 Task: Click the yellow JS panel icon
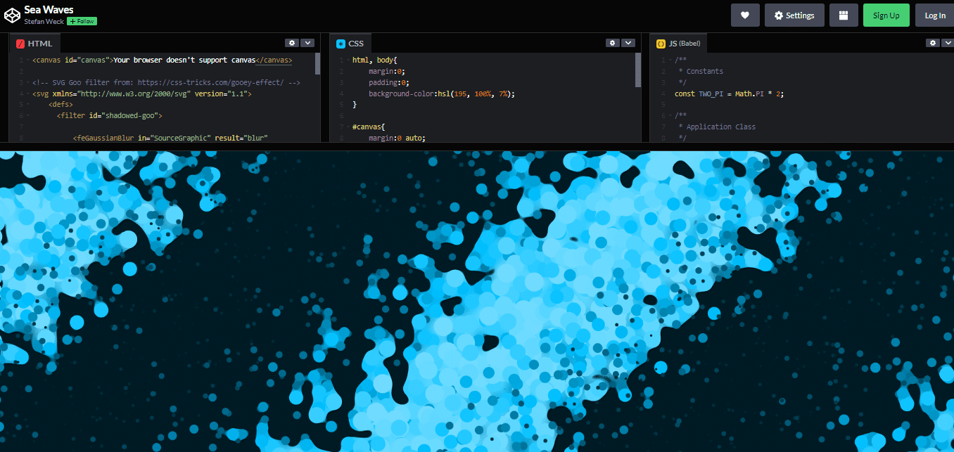(x=660, y=43)
